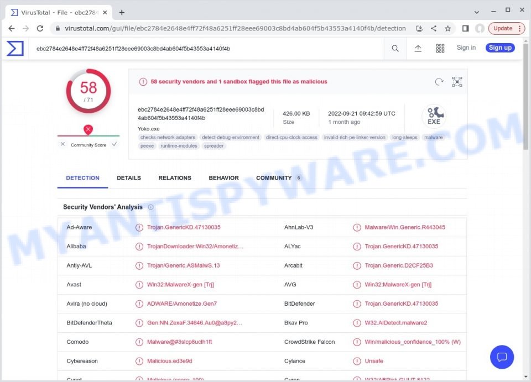The image size is (531, 382).
Task: Click the upload file icon
Action: coord(418,49)
